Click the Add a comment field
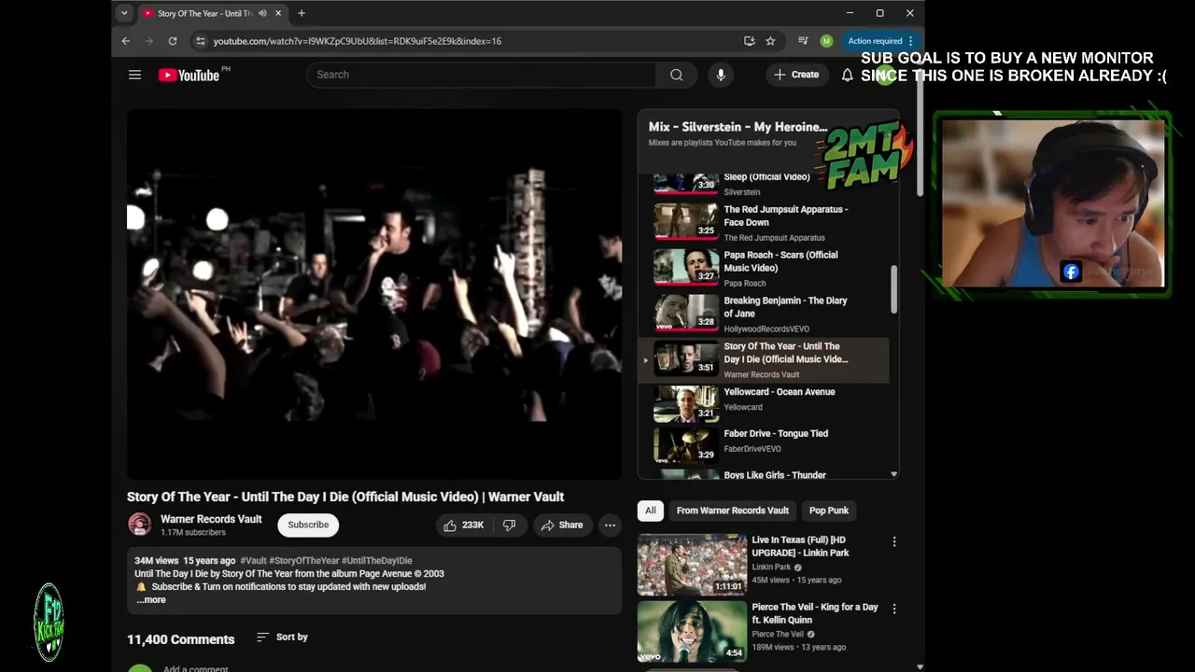The width and height of the screenshot is (1195, 672). click(195, 668)
